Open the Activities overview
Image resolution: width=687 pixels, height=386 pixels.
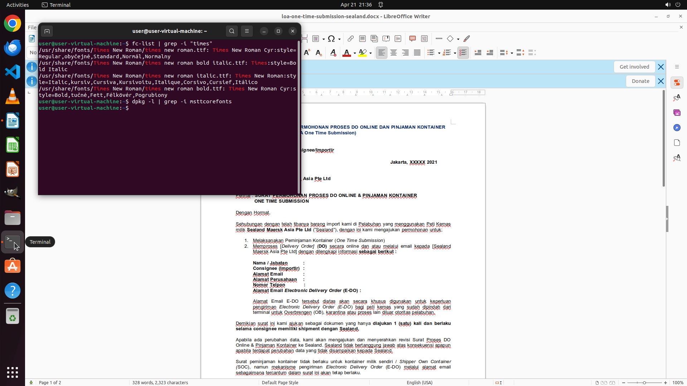[18, 5]
